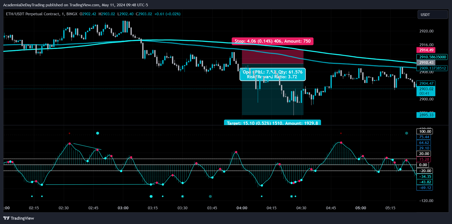Click the 100.00 oscillator level label
Image resolution: width=452 pixels, height=224 pixels.
coord(425,131)
